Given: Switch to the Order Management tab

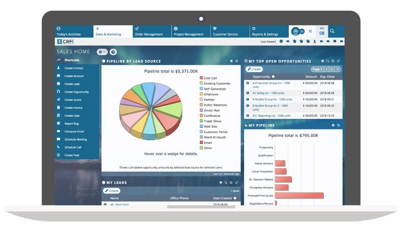Looking at the screenshot, I should 152,31.
